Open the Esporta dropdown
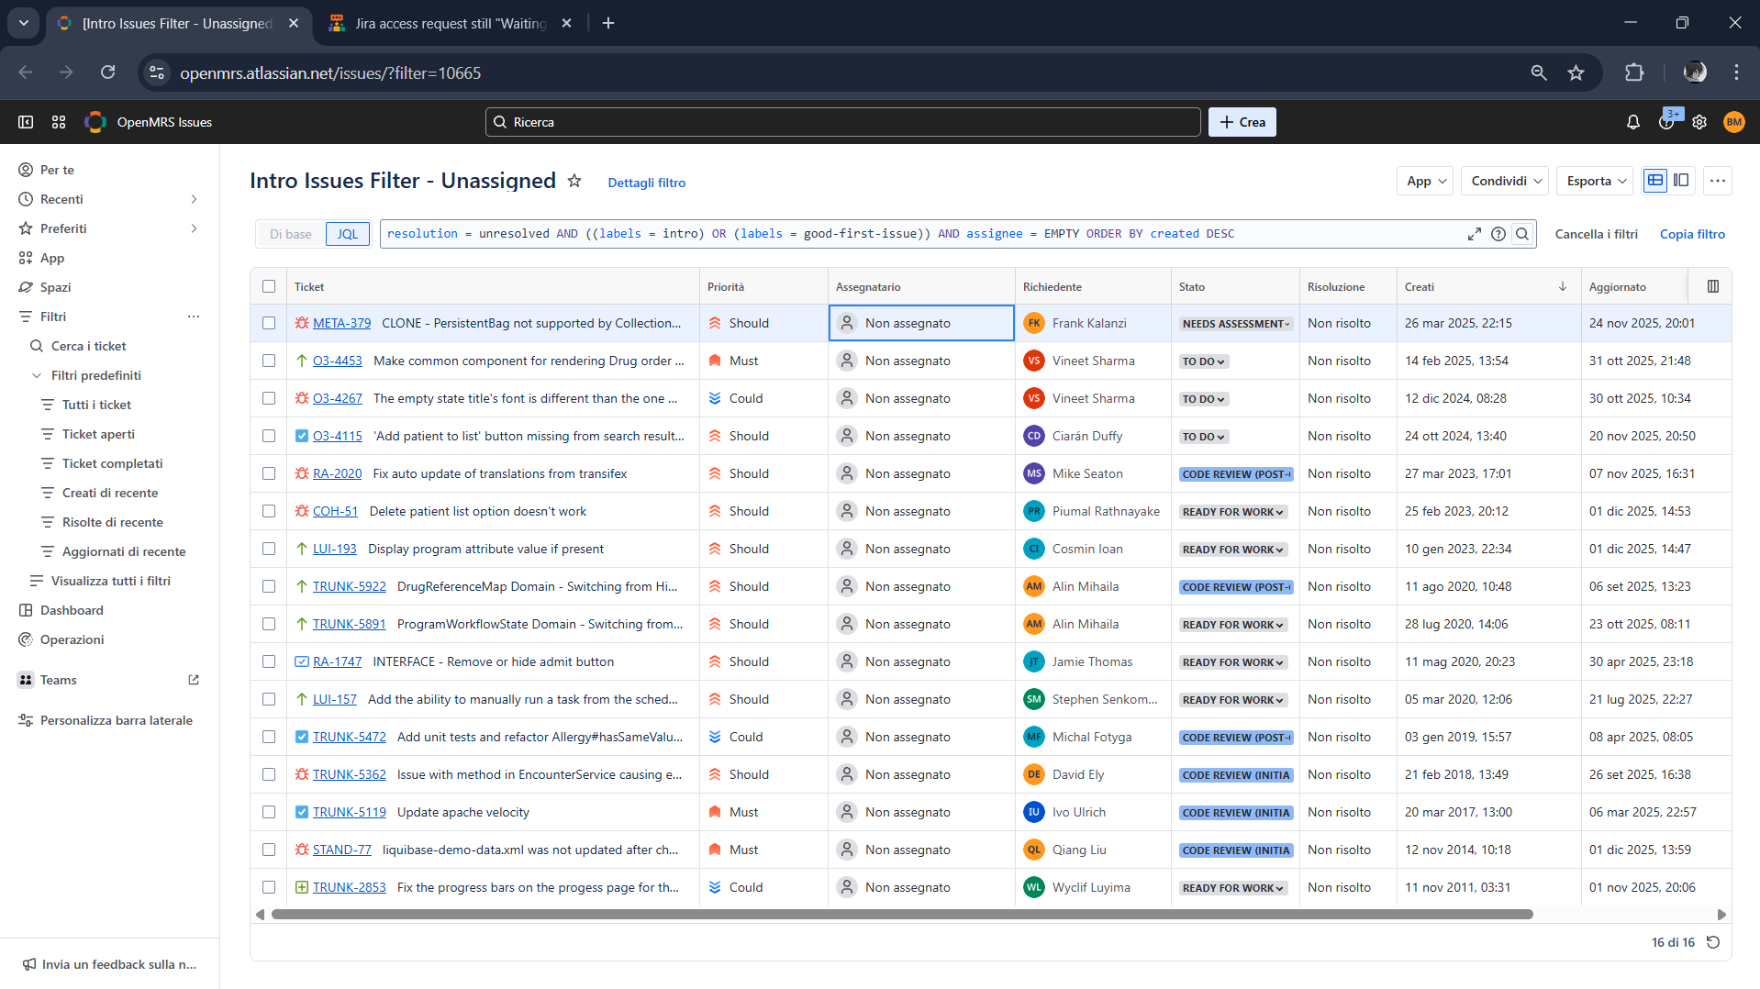Screen dimensions: 1760x989 click(x=1596, y=181)
